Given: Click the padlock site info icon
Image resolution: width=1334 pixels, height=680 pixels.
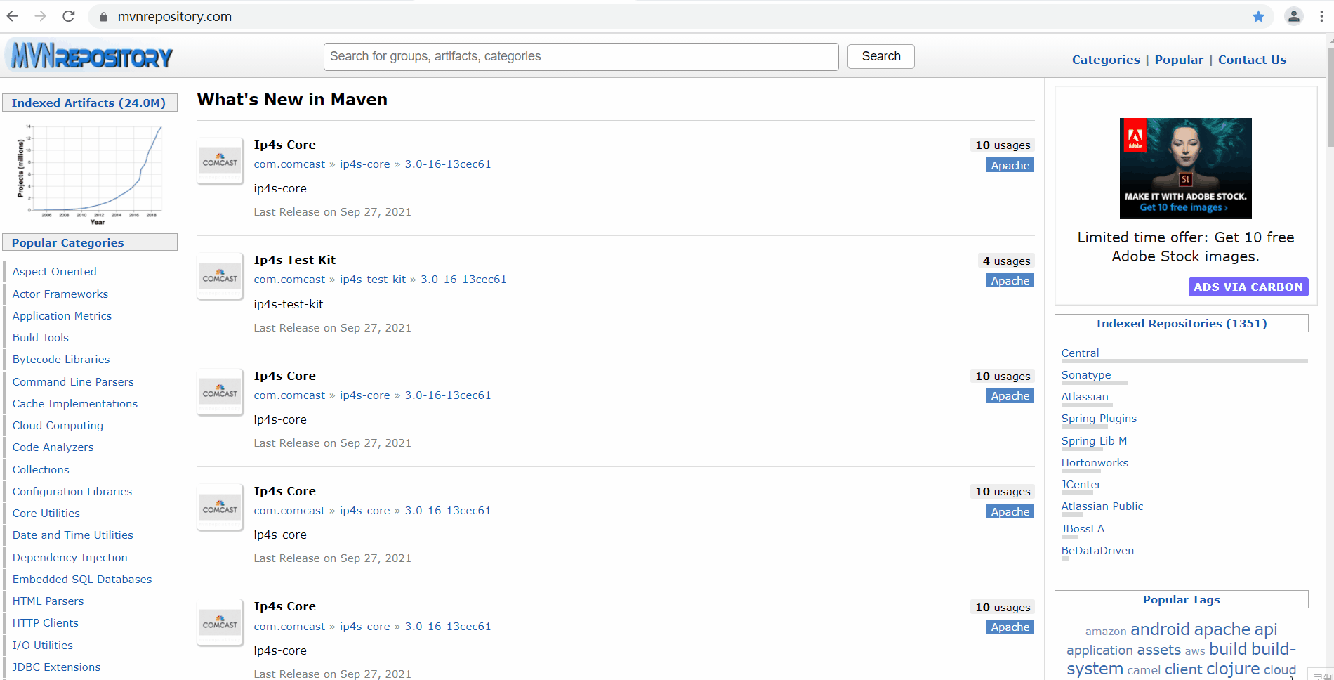Looking at the screenshot, I should (x=103, y=17).
